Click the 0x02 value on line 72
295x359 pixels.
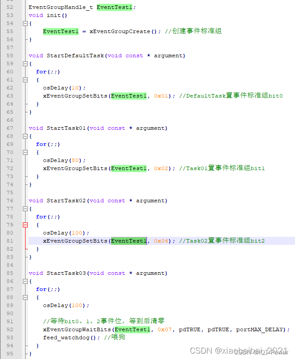[161, 168]
